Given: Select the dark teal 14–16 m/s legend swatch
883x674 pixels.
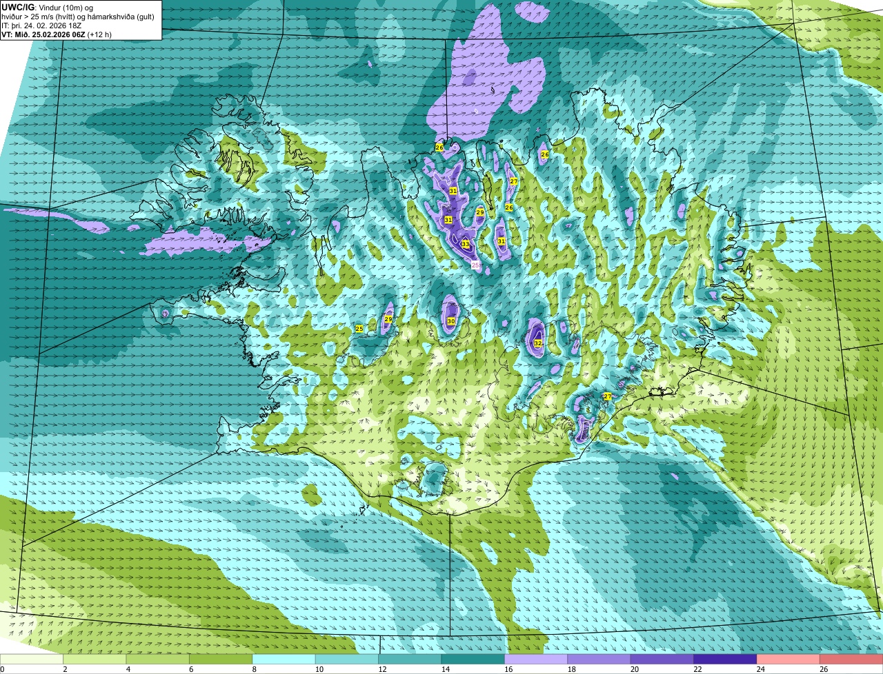Looking at the screenshot, I should click(473, 659).
